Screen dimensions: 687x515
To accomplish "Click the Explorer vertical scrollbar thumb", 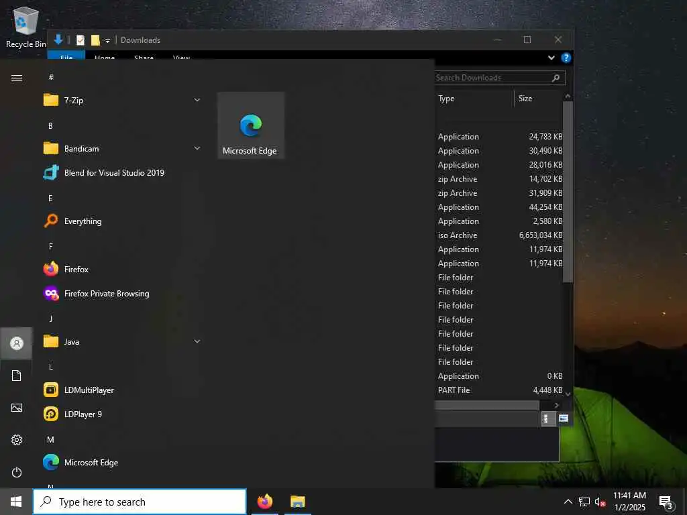I will pyautogui.click(x=568, y=192).
